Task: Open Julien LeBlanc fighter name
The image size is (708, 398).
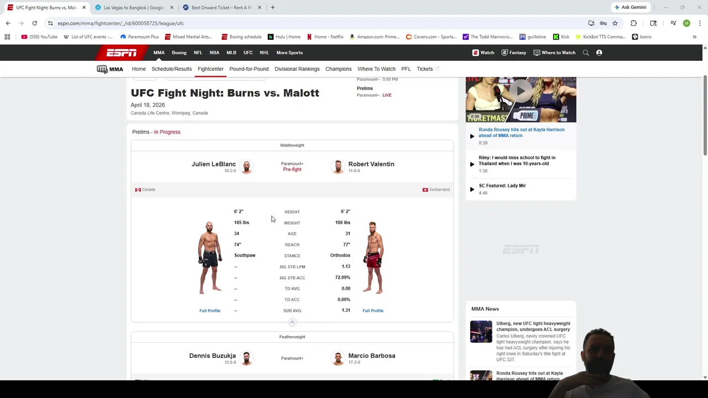Action: click(x=214, y=164)
